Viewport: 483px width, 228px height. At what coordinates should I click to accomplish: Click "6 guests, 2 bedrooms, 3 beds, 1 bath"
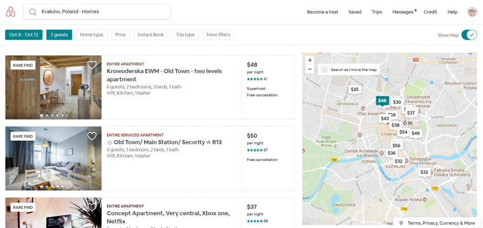[x=144, y=87]
